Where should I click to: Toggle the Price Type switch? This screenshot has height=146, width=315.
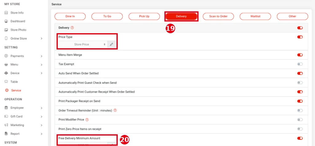pyautogui.click(x=300, y=37)
